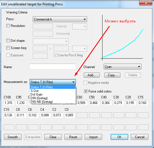The width and height of the screenshot is (154, 148).
Task: Click the Copy... button
Action: point(112,75)
